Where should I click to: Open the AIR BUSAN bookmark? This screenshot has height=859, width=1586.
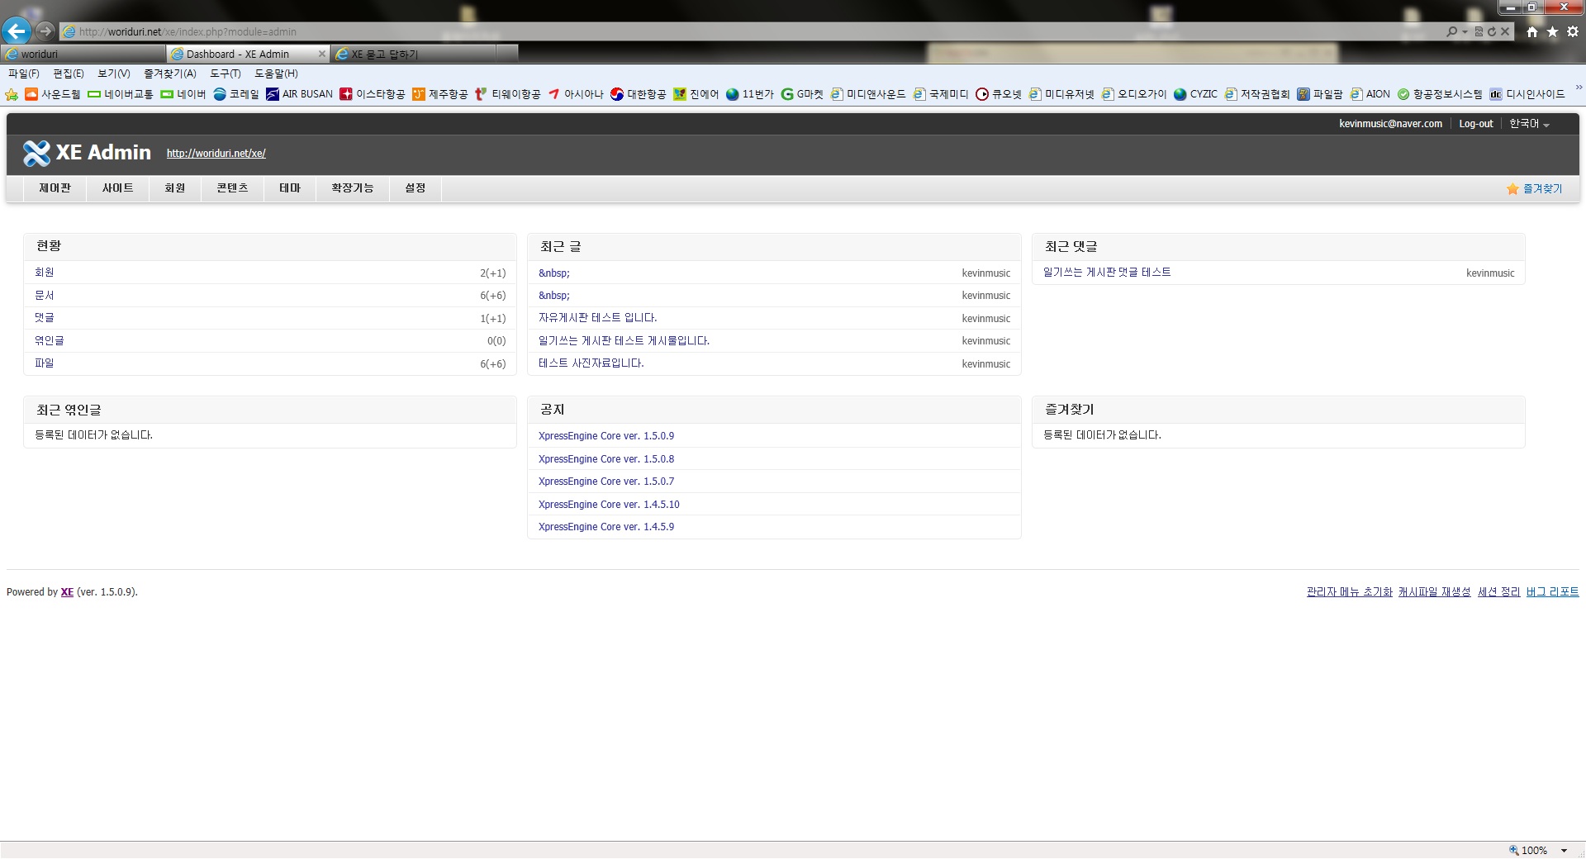(x=306, y=94)
